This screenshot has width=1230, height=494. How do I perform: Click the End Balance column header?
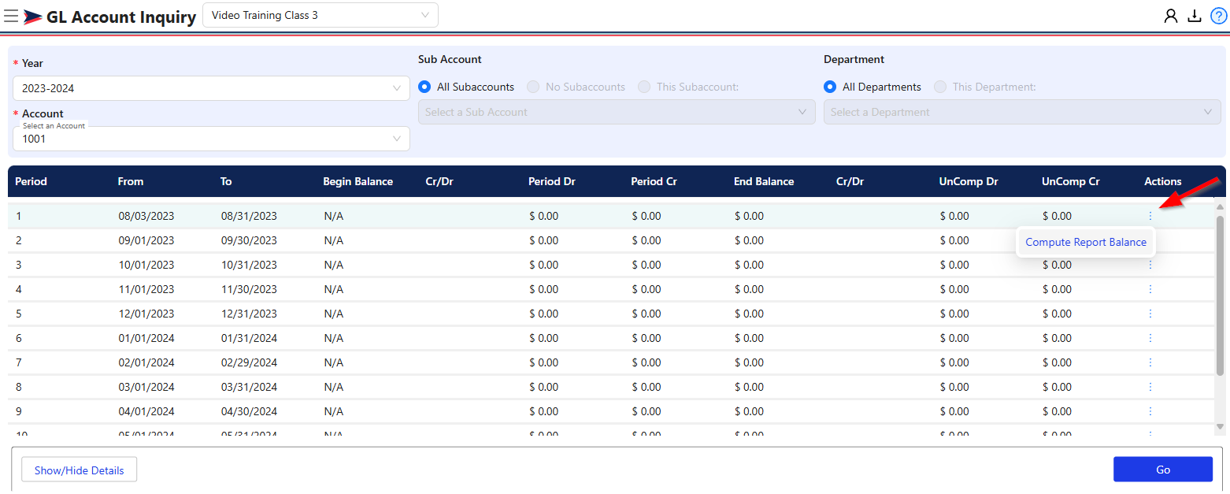point(764,181)
